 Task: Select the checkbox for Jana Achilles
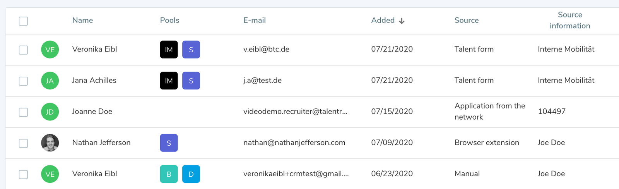[24, 81]
